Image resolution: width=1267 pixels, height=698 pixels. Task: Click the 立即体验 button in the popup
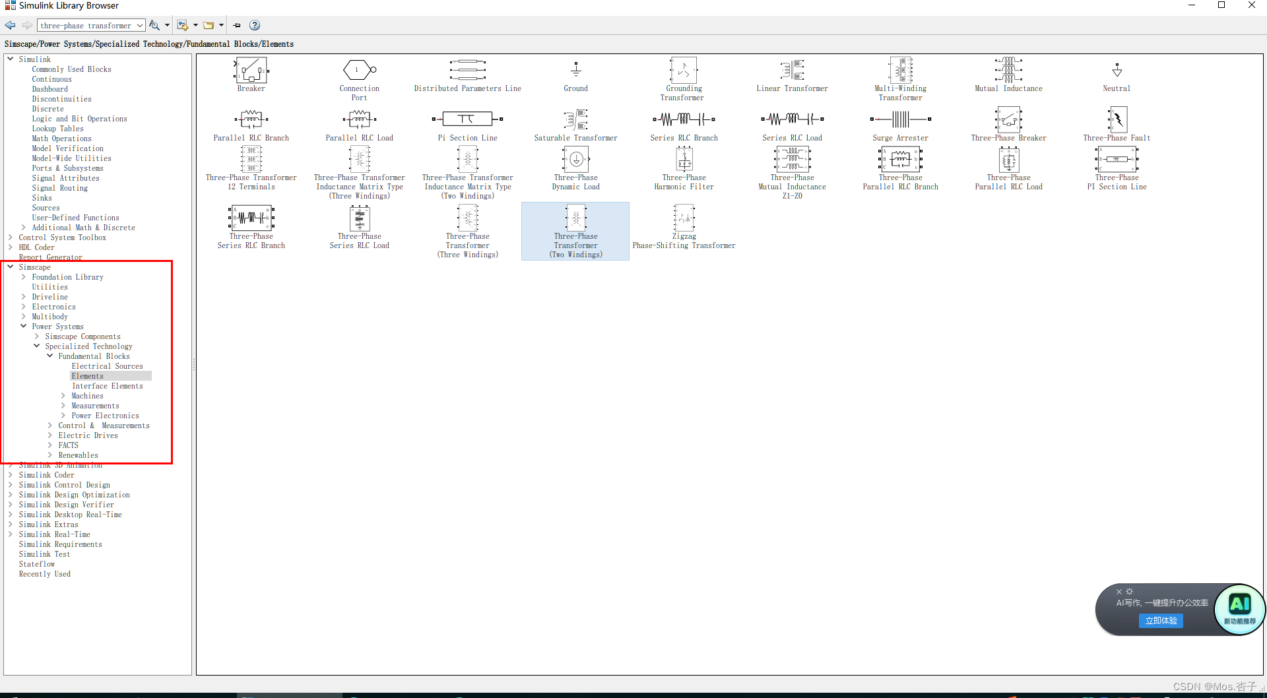1161,620
